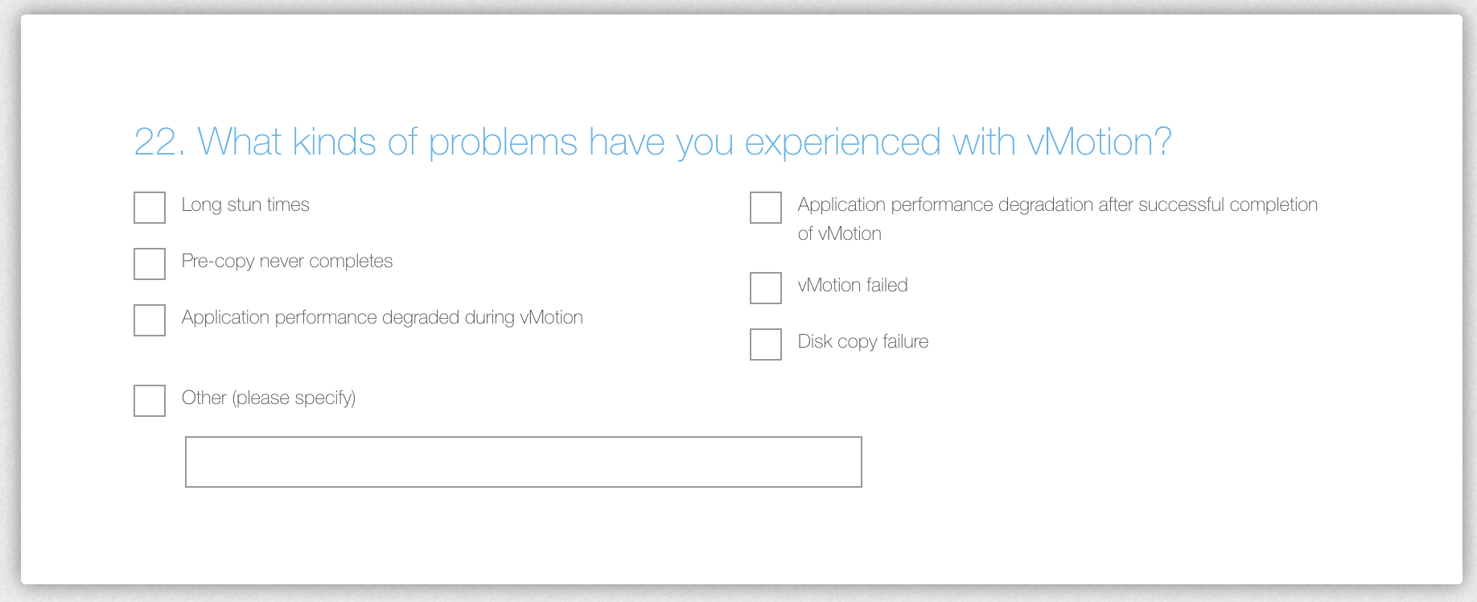Select the "vMotion failed" checkbox
Viewport: 1477px width, 602px height.
[766, 288]
